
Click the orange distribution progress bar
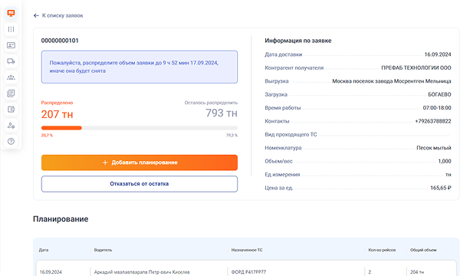point(61,128)
